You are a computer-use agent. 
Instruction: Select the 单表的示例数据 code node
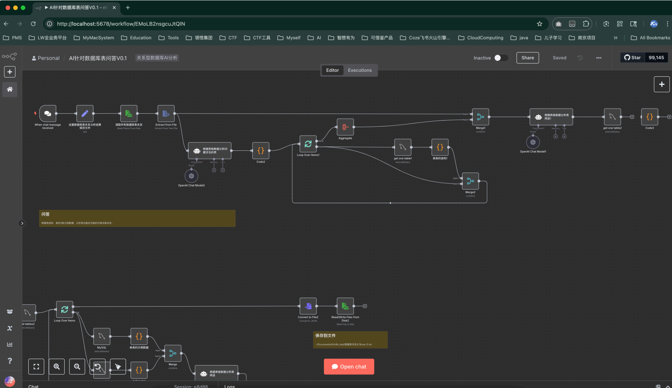click(139, 336)
